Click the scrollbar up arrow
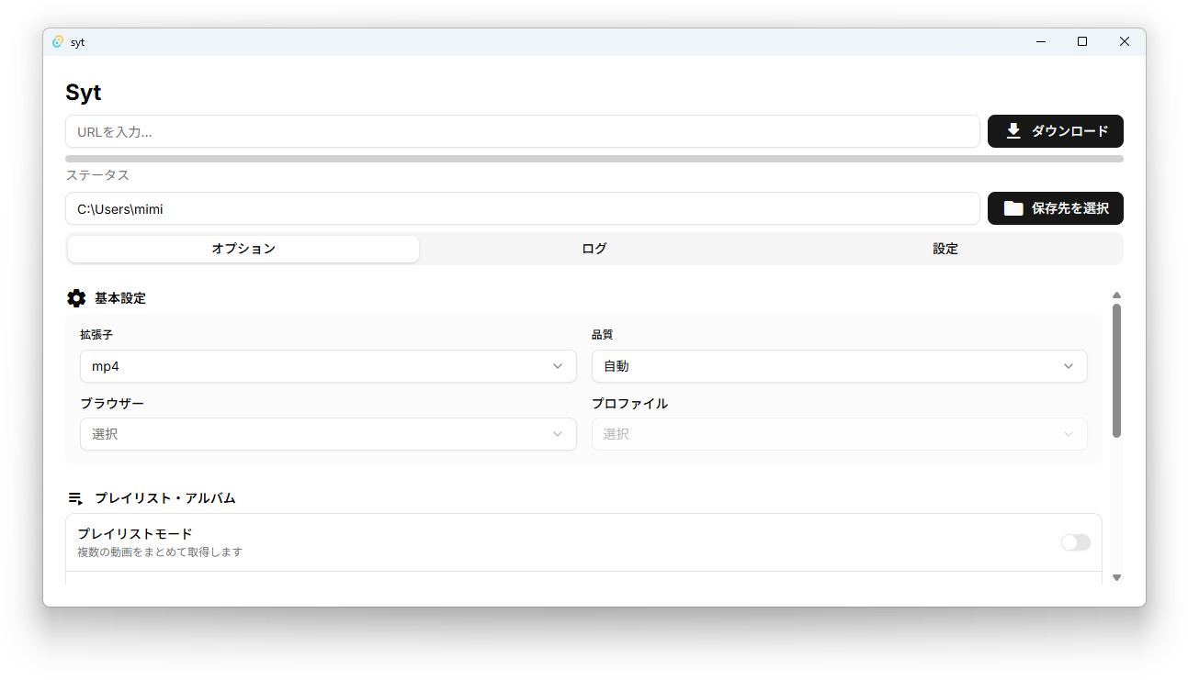The image size is (1188, 680). coord(1116,295)
